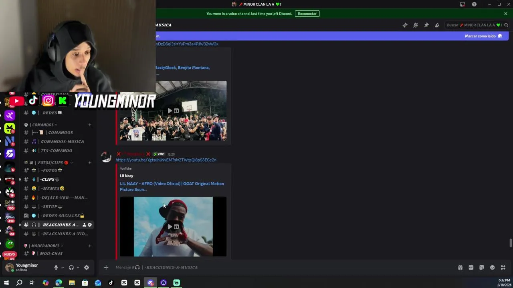The width and height of the screenshot is (513, 288).
Task: Click the Reconectar button
Action: click(x=307, y=14)
